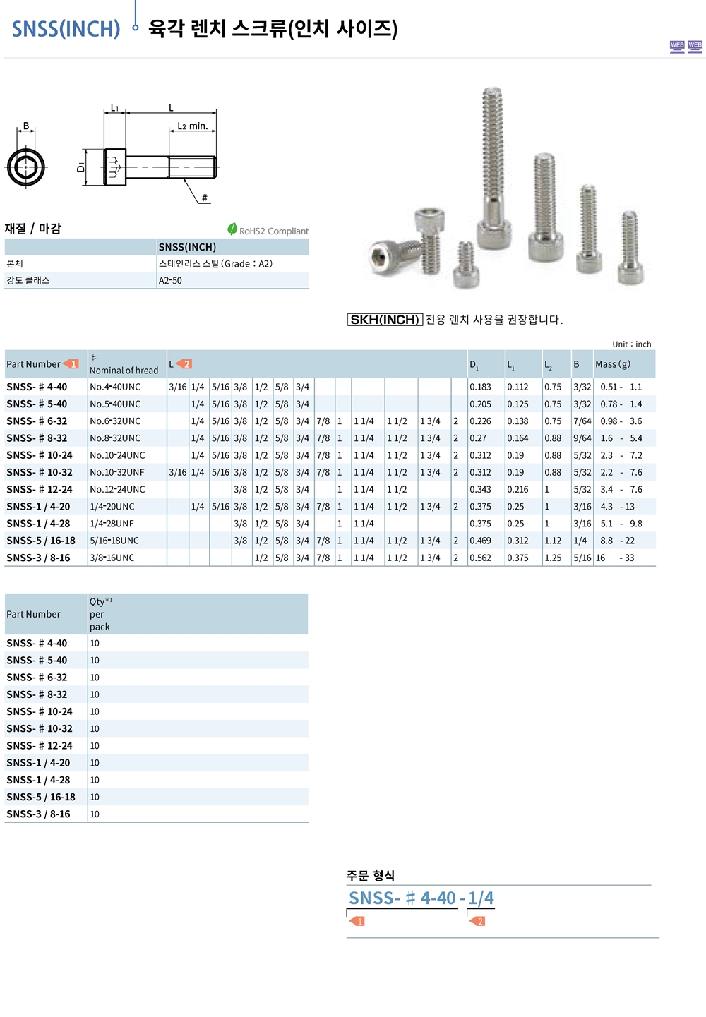This screenshot has width=706, height=1017.
Task: Select the 3/8-16UNC thread cell
Action: [x=112, y=558]
